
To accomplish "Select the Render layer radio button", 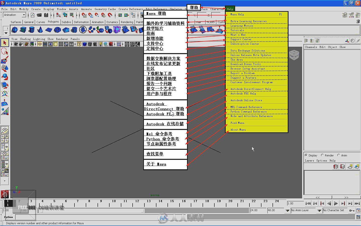I will [x=322, y=155].
